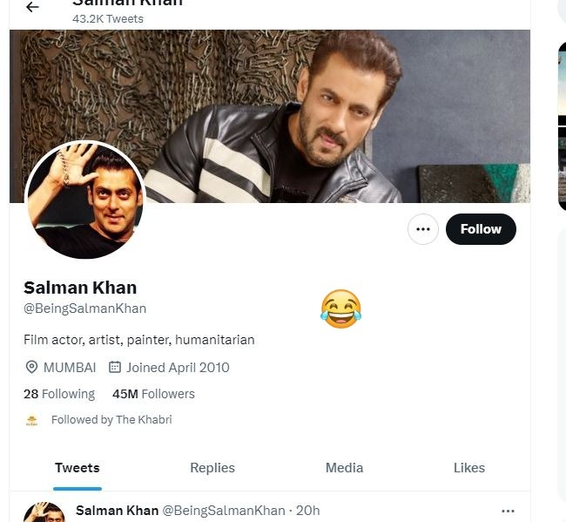The image size is (566, 522).
Task: Click the Follow button
Action: tap(481, 229)
